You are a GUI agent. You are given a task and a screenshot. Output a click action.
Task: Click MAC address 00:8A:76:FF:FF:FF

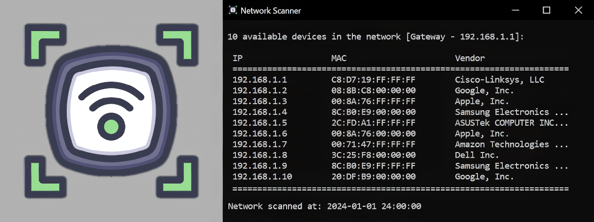pyautogui.click(x=374, y=101)
